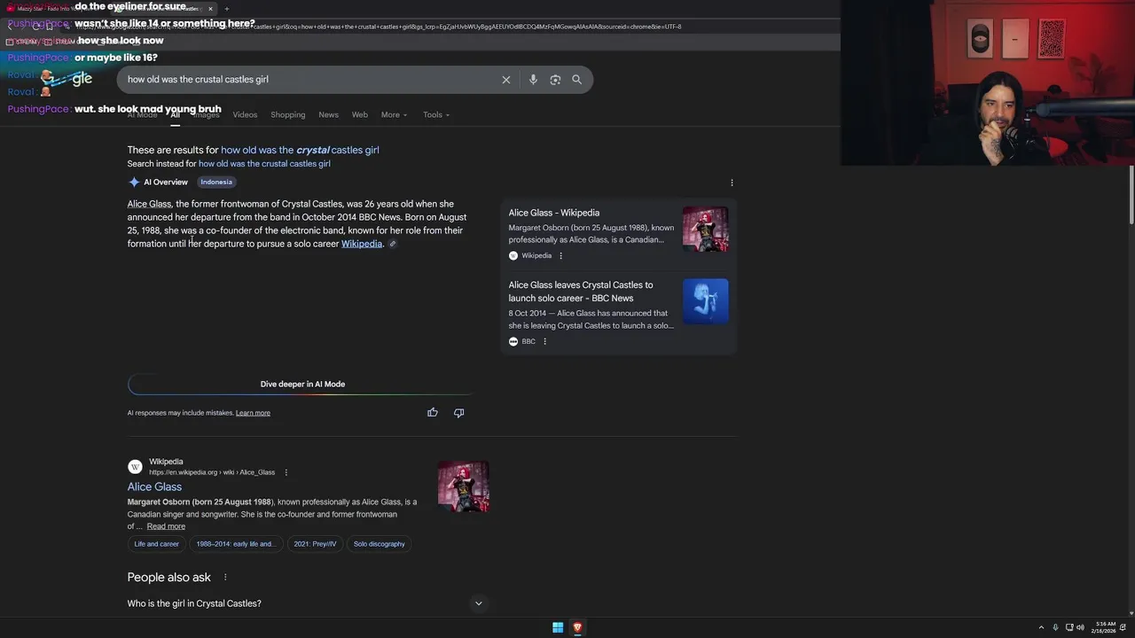Click Dive deeper in AI Mode button

302,385
